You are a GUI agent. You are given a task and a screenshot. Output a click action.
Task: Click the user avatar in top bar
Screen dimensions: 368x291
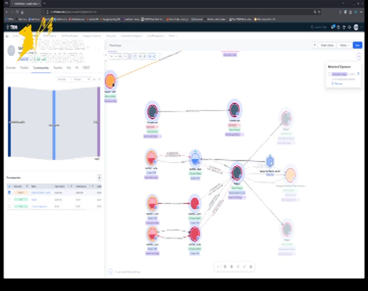(356, 27)
